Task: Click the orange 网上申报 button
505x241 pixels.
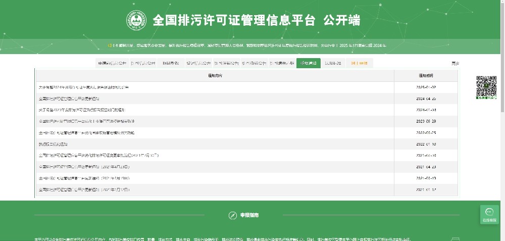Action: point(359,63)
